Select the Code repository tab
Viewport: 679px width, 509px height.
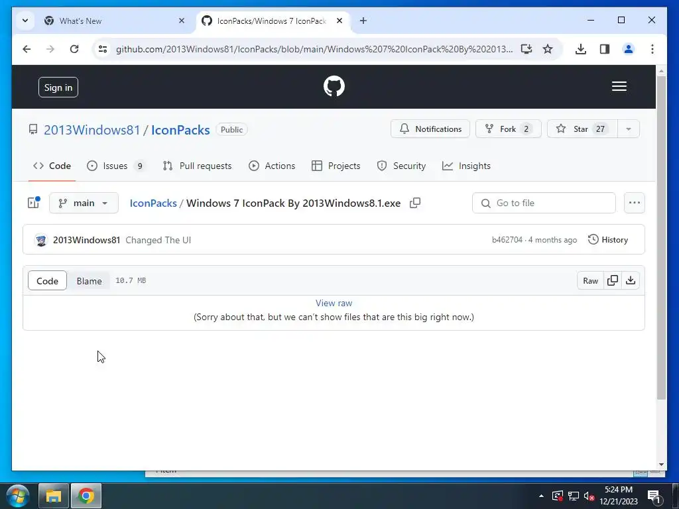[x=52, y=166]
